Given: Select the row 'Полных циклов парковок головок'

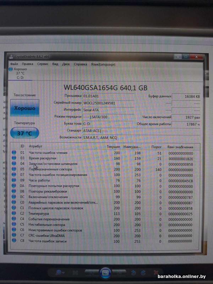Looking at the screenshot, I should 105,208.
